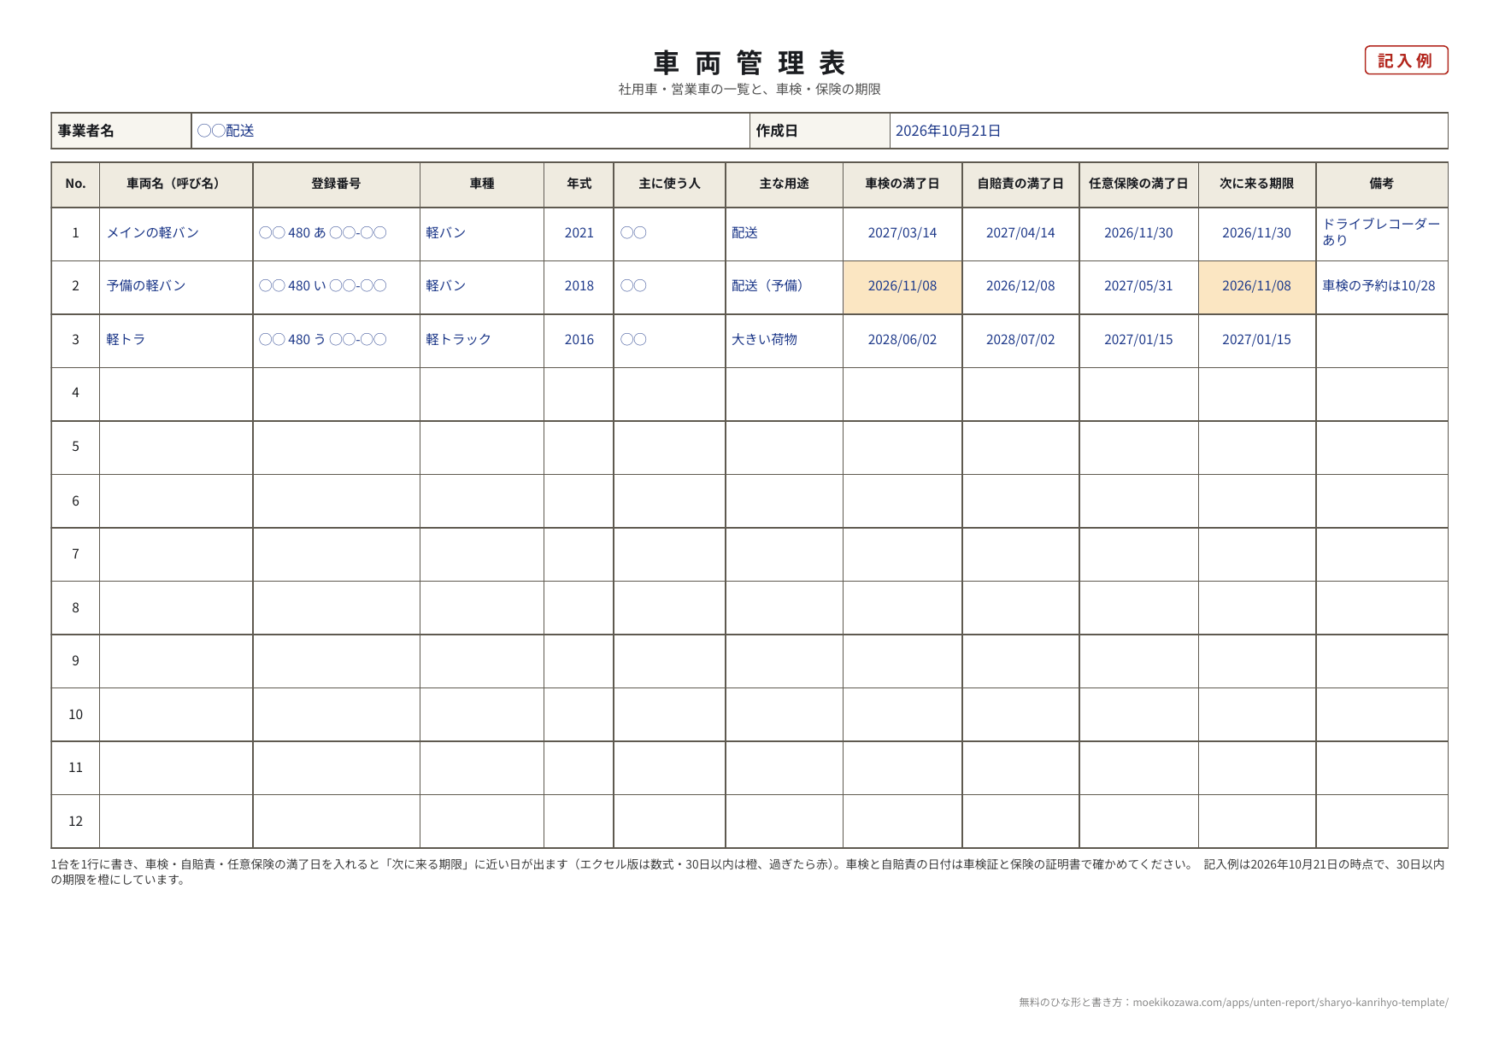The width and height of the screenshot is (1499, 1059).
Task: Select the メインの軽バン vehicle name cell
Action: coord(176,233)
